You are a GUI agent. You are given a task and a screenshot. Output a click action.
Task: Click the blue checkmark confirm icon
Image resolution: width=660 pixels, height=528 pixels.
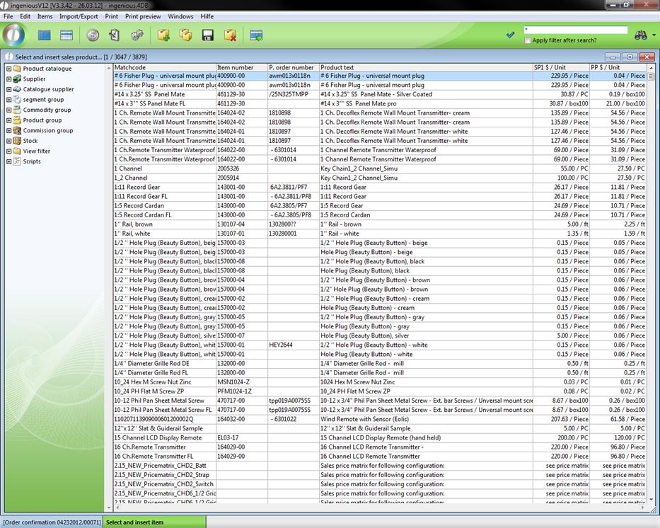(x=510, y=35)
